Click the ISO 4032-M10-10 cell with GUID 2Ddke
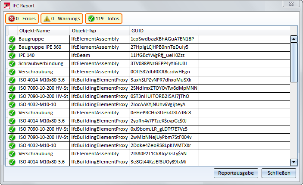The image size is (303, 185). click(43, 145)
